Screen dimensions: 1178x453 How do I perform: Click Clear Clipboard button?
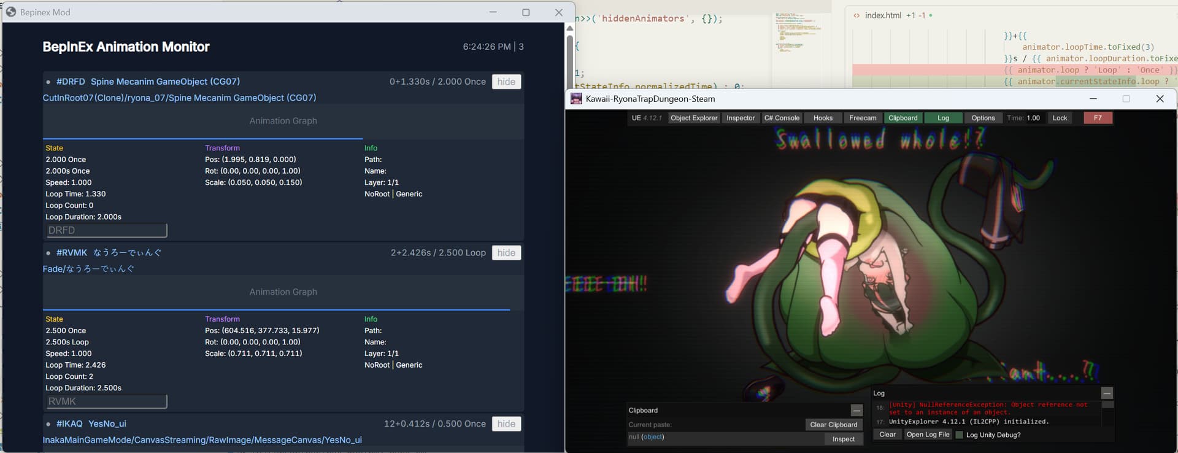(833, 425)
